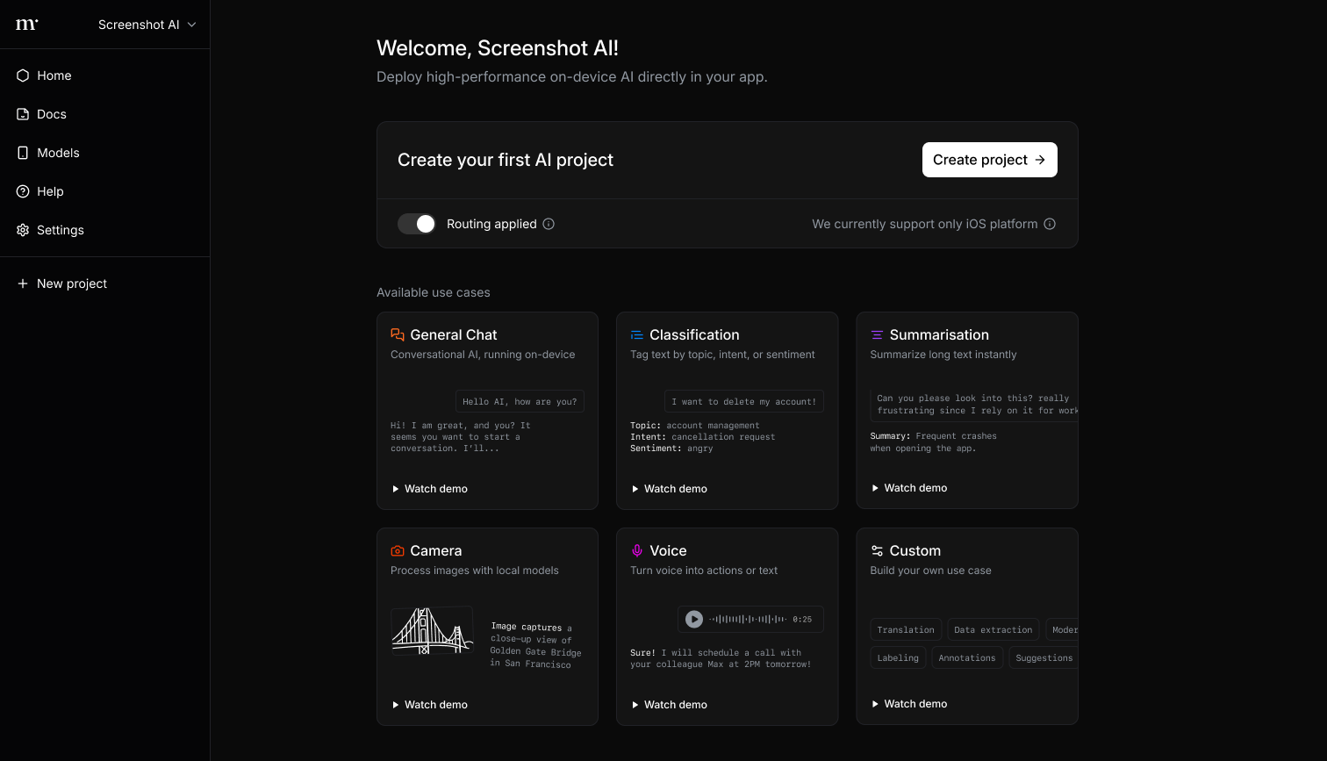
Task: Click the logo icon in the sidebar header
Action: 27,25
